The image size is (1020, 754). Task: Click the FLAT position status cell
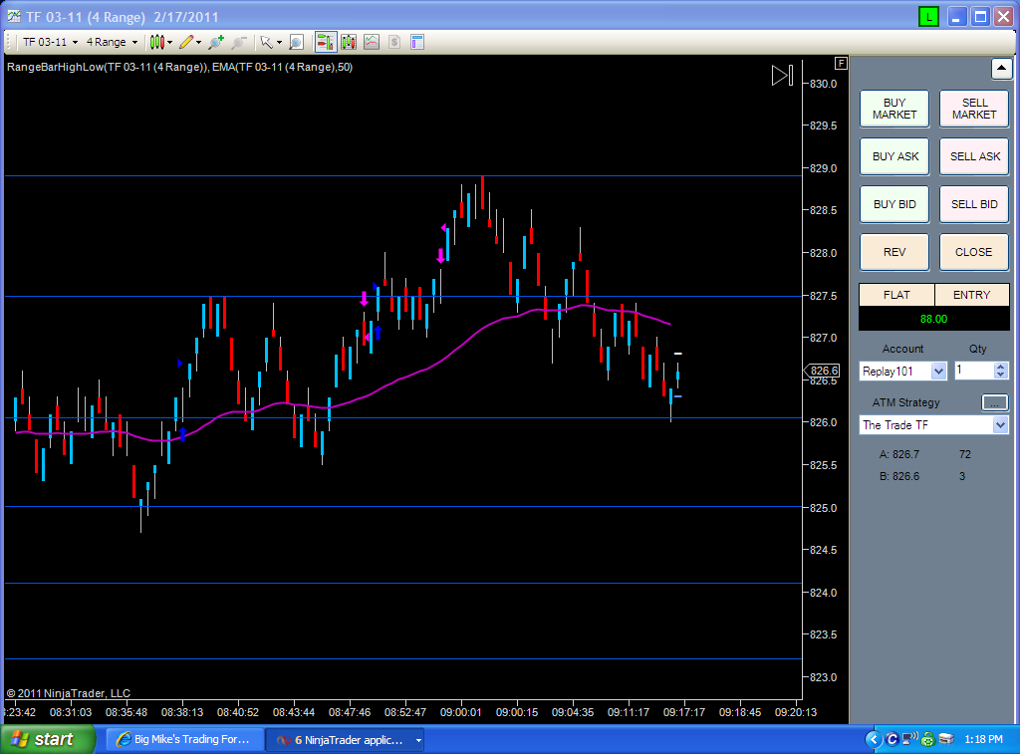[x=896, y=295]
